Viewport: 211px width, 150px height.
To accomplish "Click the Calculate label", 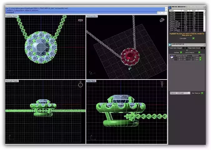I will [183, 38].
